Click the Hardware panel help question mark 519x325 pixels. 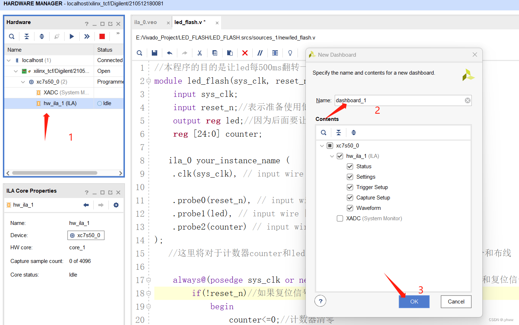coord(86,24)
